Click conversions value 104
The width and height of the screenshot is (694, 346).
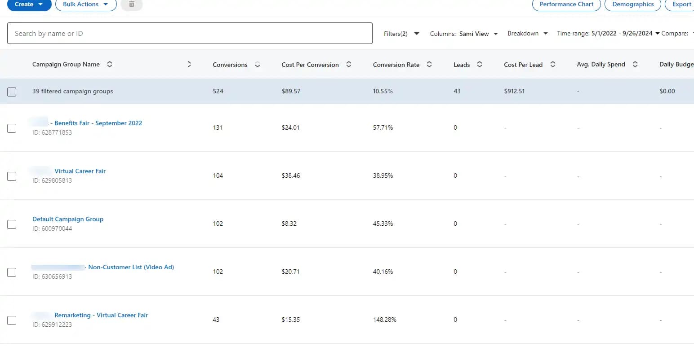click(218, 175)
